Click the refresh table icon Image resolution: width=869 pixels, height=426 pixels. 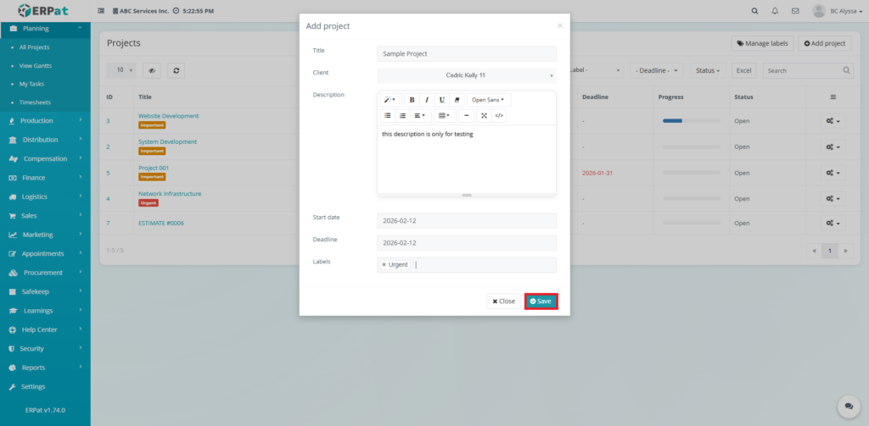click(x=177, y=70)
